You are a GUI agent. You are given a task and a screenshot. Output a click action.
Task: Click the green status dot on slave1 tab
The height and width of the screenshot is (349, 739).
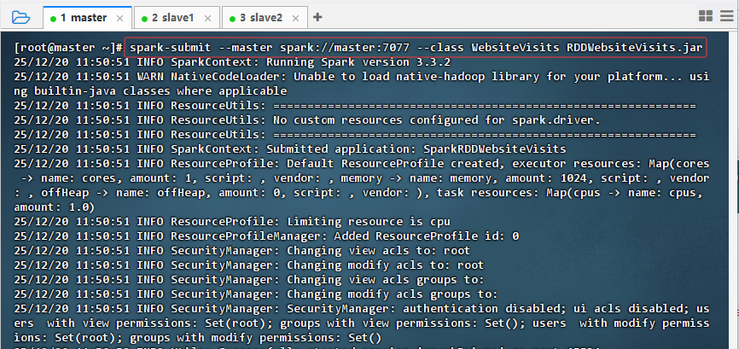click(x=145, y=19)
